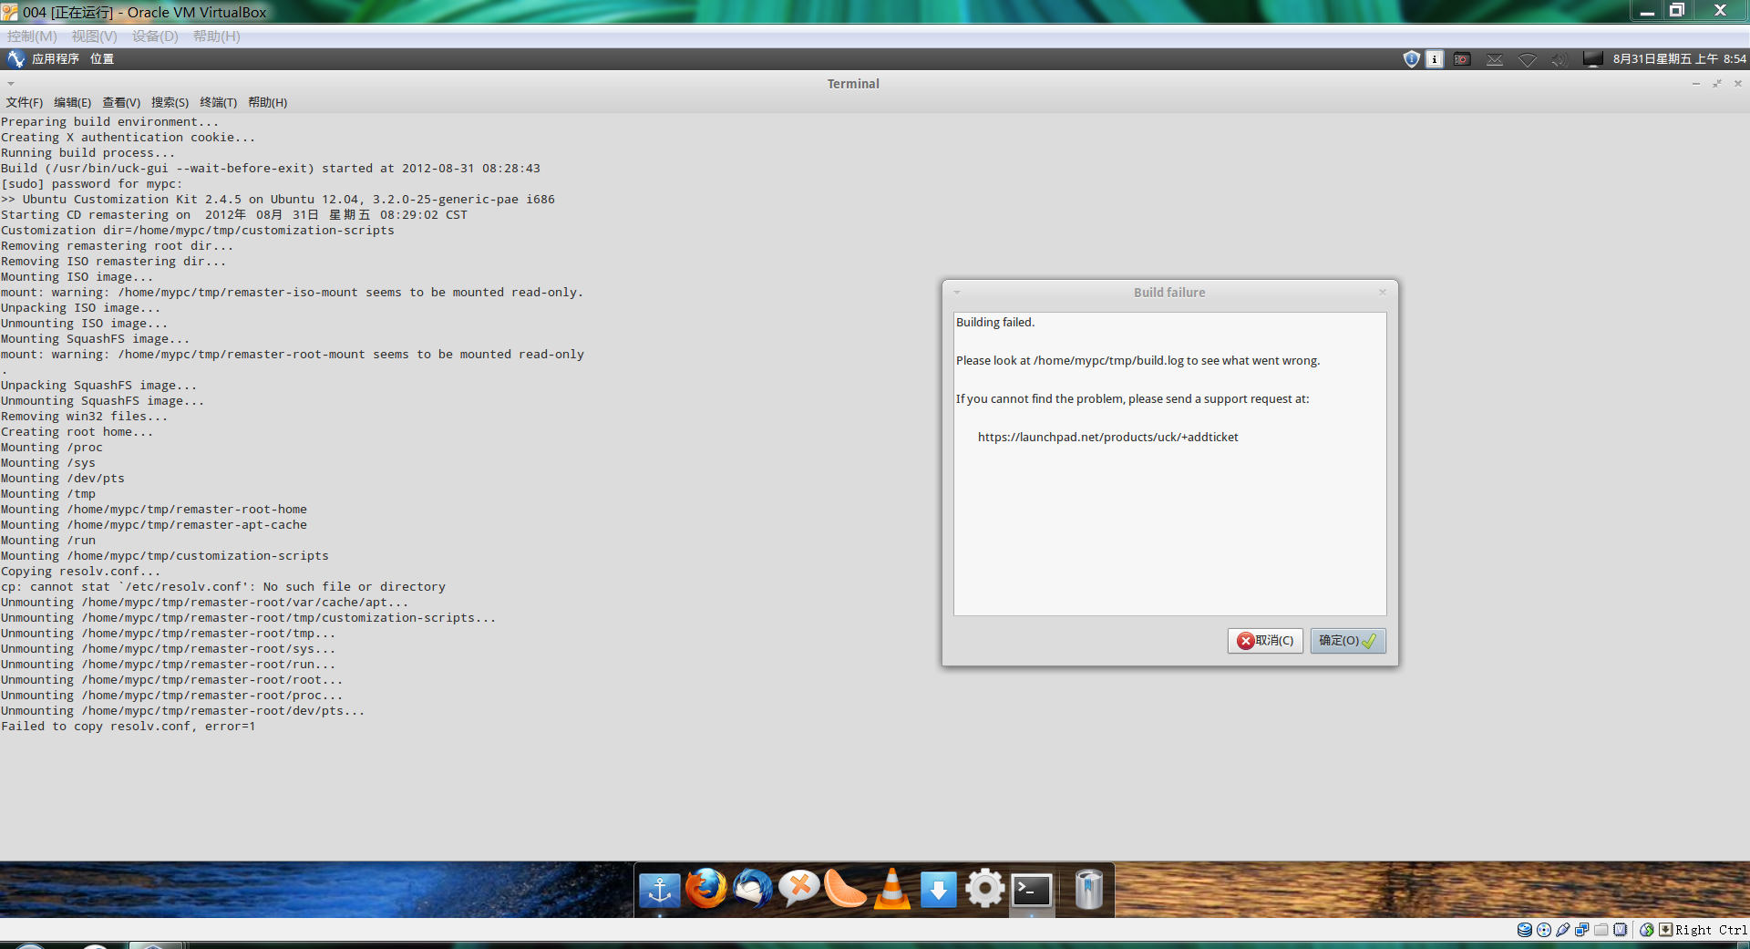Open Terminal 终端(T) menu
This screenshot has width=1750, height=949.
[219, 102]
